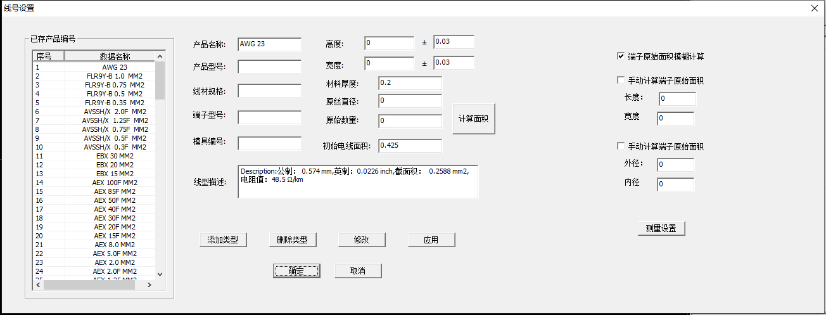Select FLR9Y-B 0.75 MM2 row
The image size is (826, 315).
94,85
